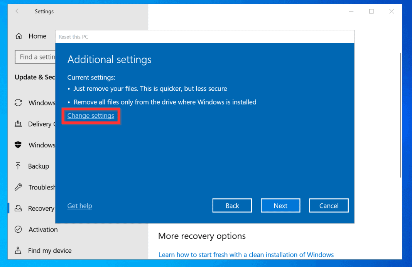The image size is (412, 267).
Task: Select the Windows Update sync icon
Action: pos(18,103)
